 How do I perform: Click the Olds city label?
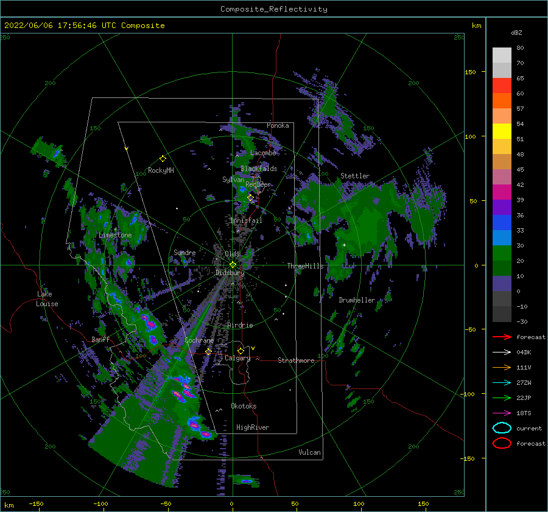(232, 254)
